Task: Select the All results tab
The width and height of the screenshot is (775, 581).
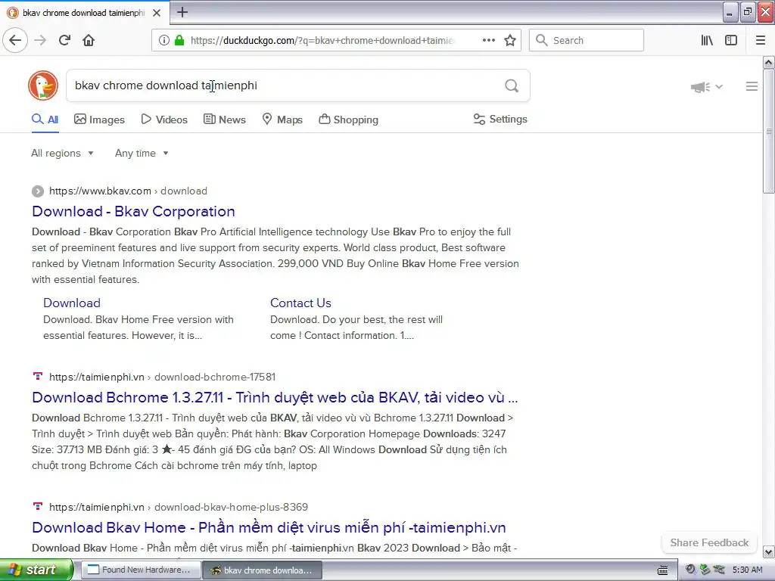Action: tap(45, 120)
